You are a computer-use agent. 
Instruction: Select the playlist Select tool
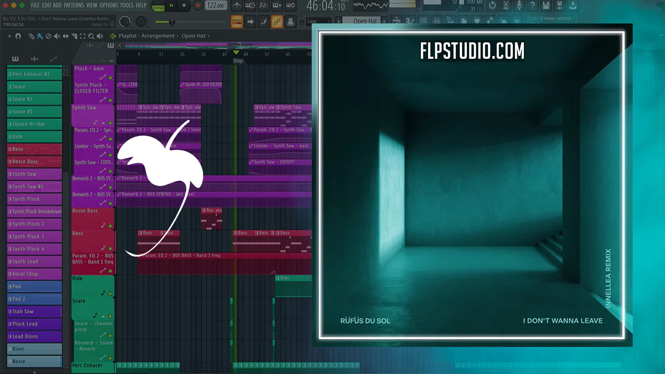[83, 36]
